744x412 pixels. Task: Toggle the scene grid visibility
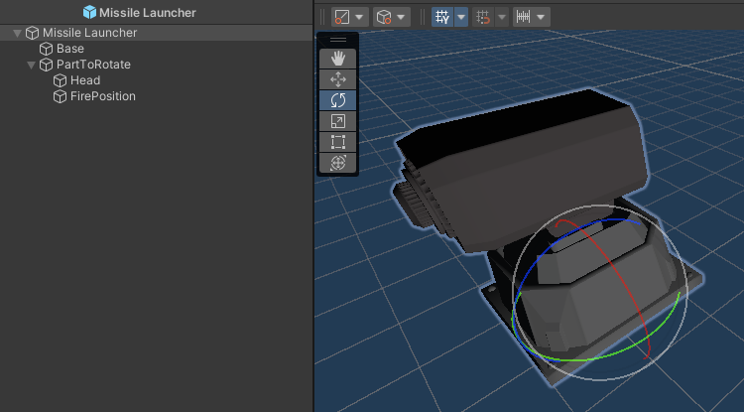(x=442, y=17)
